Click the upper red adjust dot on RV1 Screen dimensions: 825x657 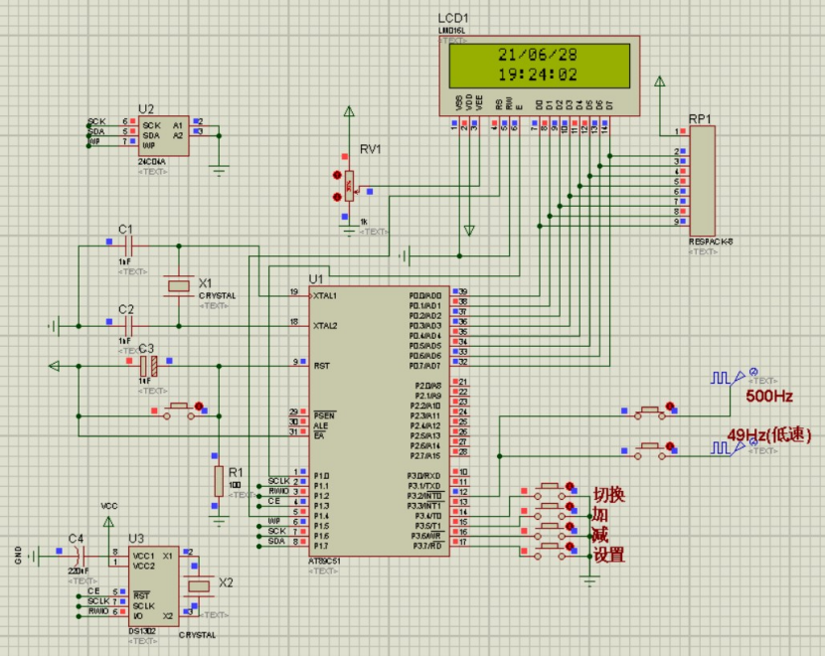337,175
